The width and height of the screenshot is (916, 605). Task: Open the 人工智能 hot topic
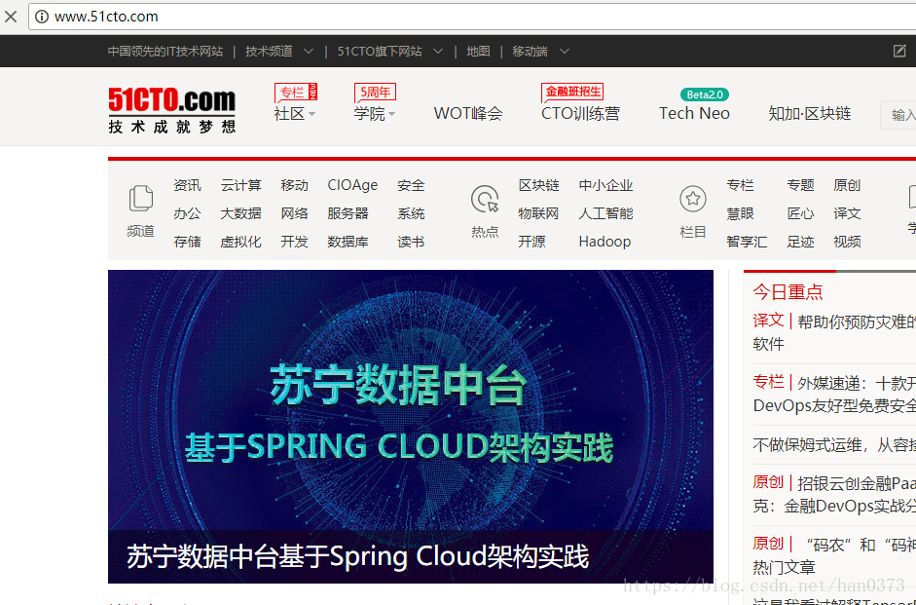(x=605, y=213)
